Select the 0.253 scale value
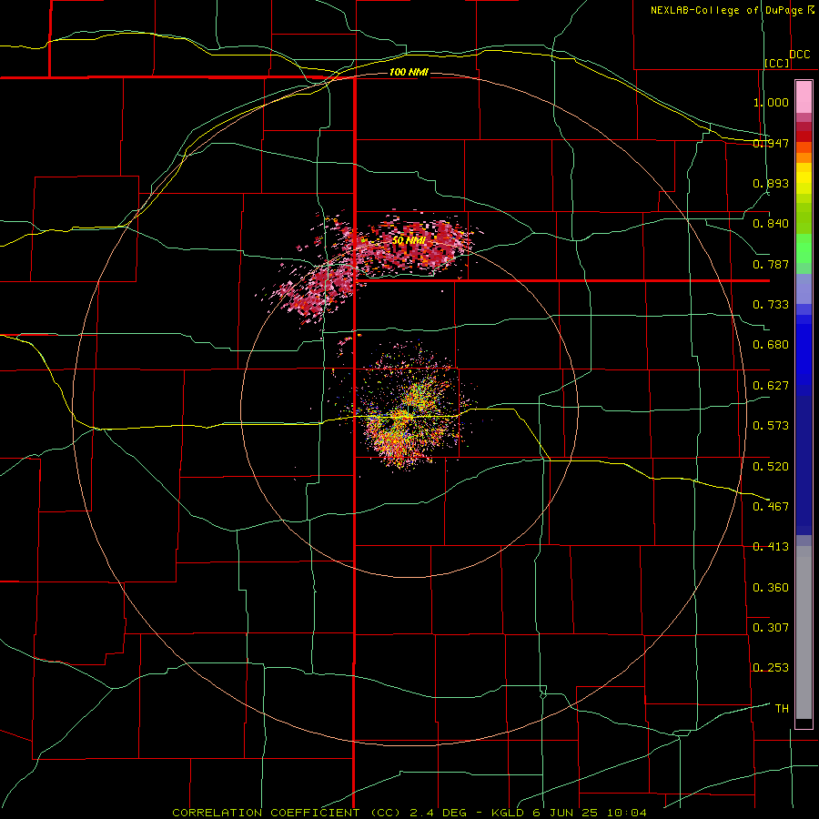The width and height of the screenshot is (819, 819). click(771, 668)
